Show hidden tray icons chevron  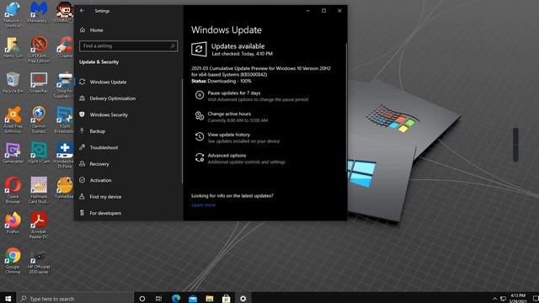point(494,299)
